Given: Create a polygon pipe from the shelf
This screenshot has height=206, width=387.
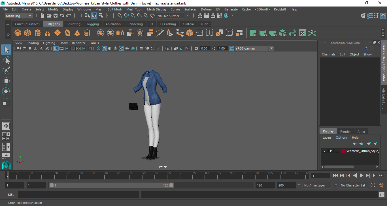Looking at the screenshot, I should 87,33.
